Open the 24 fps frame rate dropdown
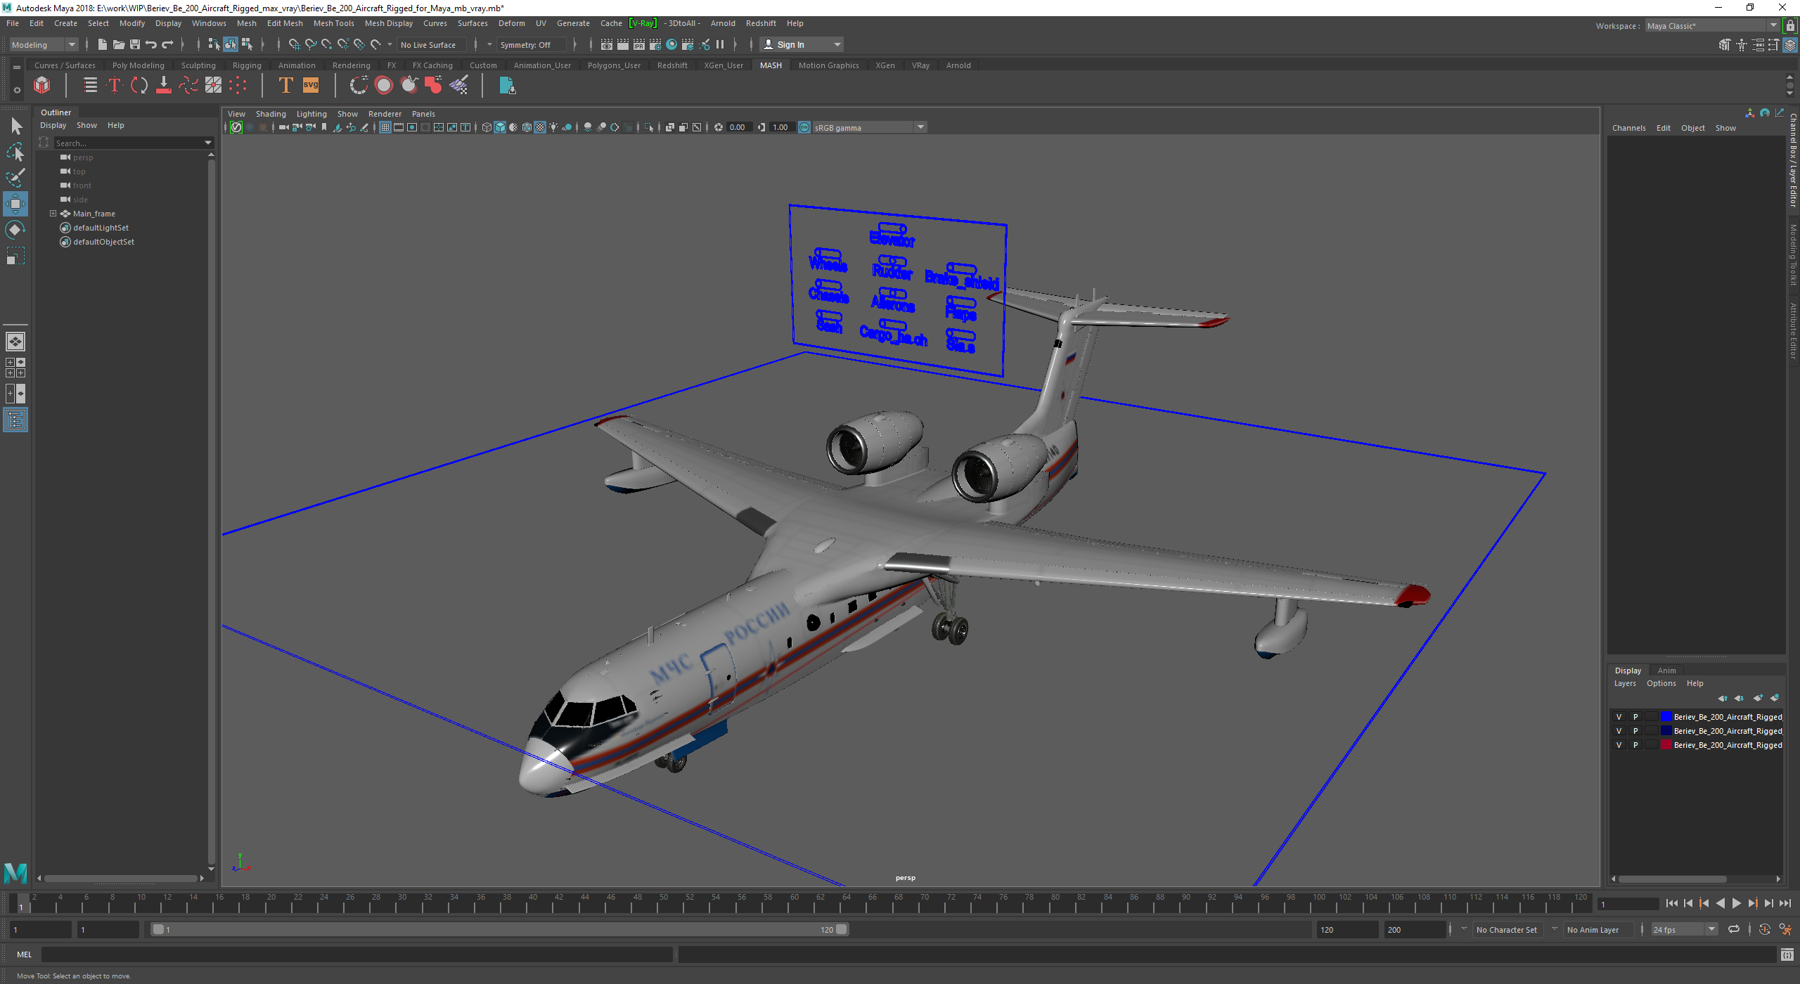1800x984 pixels. [1684, 930]
